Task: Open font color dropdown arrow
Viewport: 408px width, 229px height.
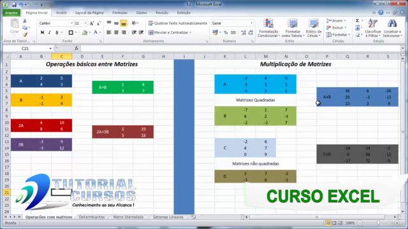Action: coord(100,32)
